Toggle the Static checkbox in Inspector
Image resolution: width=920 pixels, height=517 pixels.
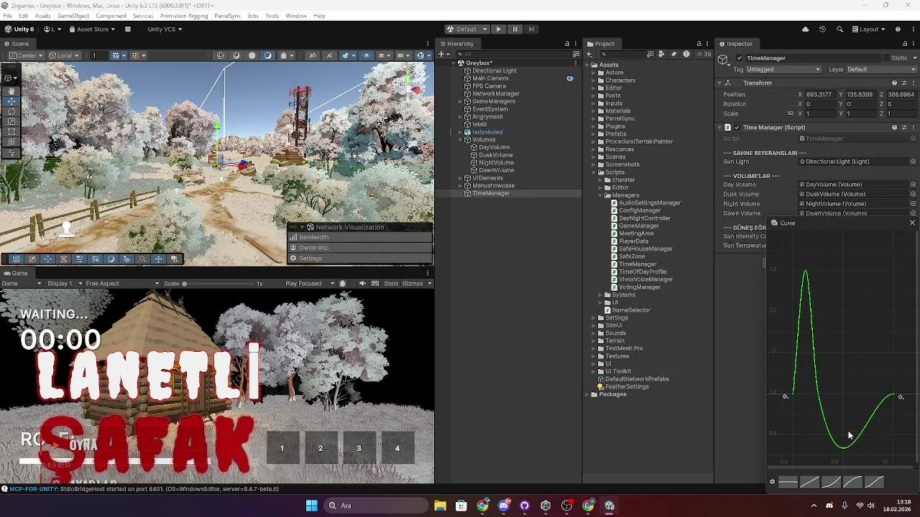[886, 58]
